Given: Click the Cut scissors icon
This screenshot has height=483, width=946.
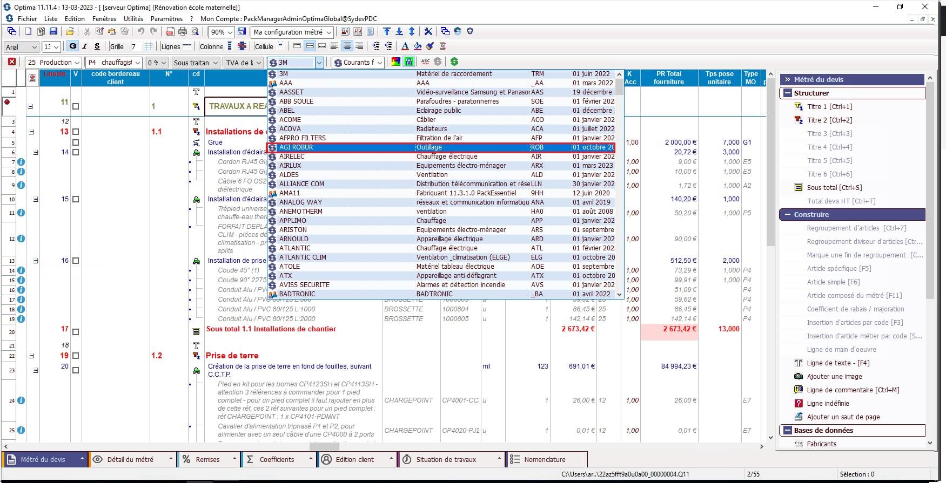Looking at the screenshot, I should [x=86, y=32].
